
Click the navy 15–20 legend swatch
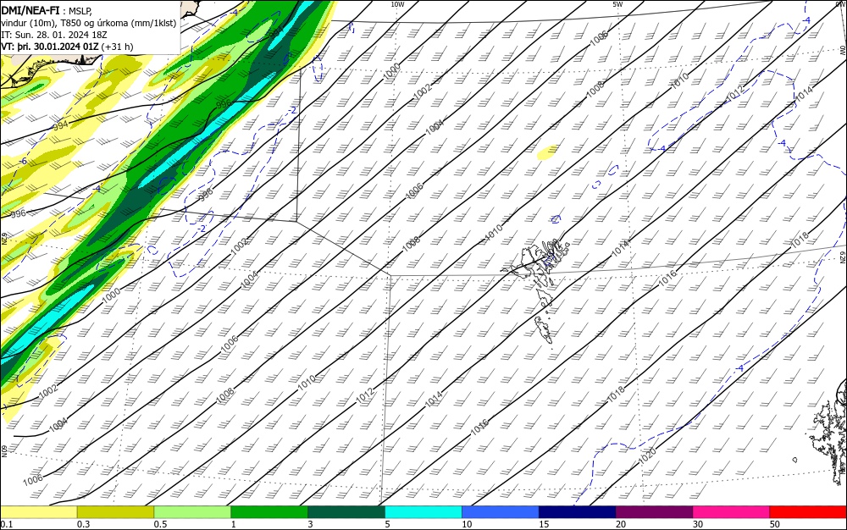578,512
